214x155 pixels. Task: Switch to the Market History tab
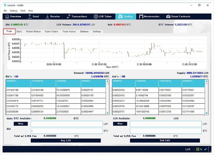[x=33, y=31]
